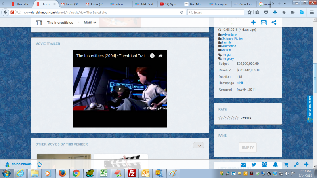
Task: Click the 'no gut' tag
Action: 227,55
